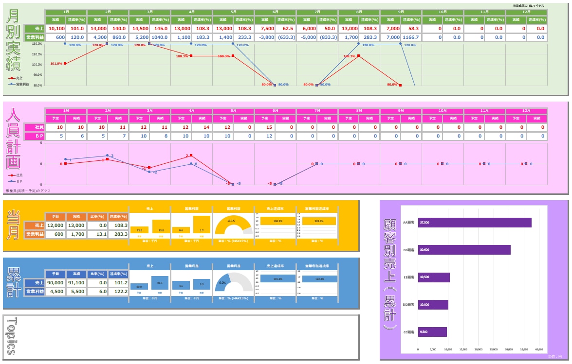Screen dimensions: 572x364
Task: Click the 営業利益 legend entry in monthly chart
Action: (x=18, y=84)
